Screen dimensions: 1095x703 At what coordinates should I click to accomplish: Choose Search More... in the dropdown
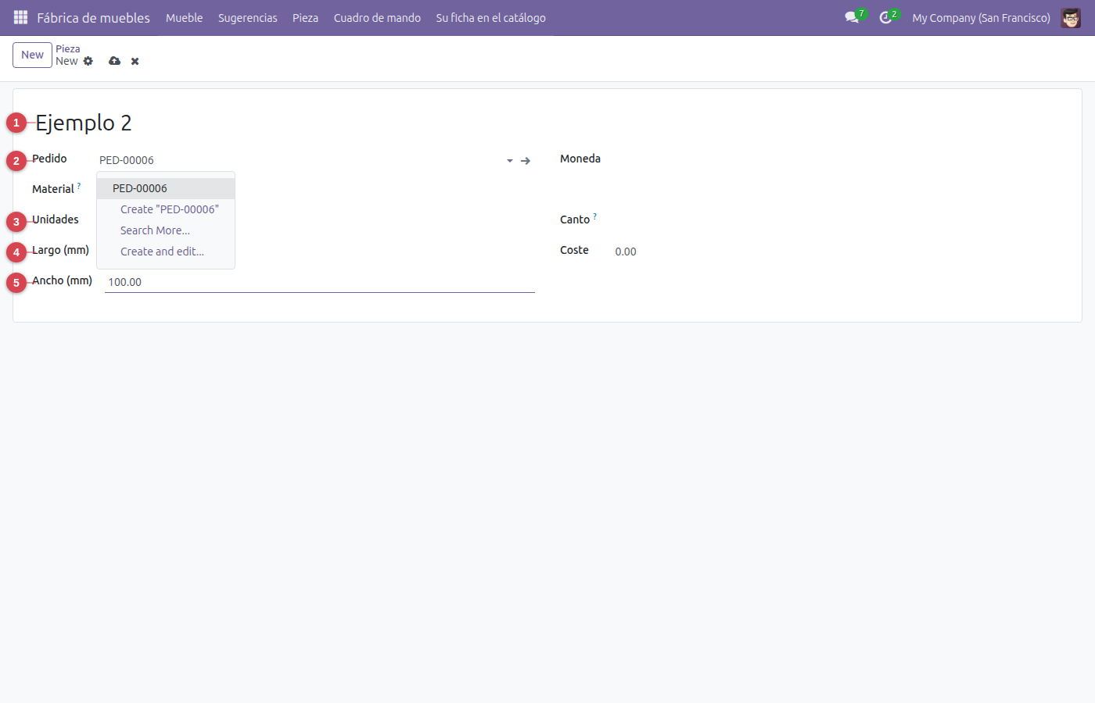166,230
